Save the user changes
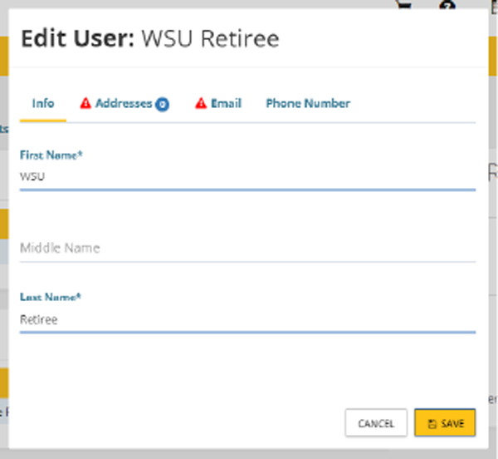 (x=445, y=423)
